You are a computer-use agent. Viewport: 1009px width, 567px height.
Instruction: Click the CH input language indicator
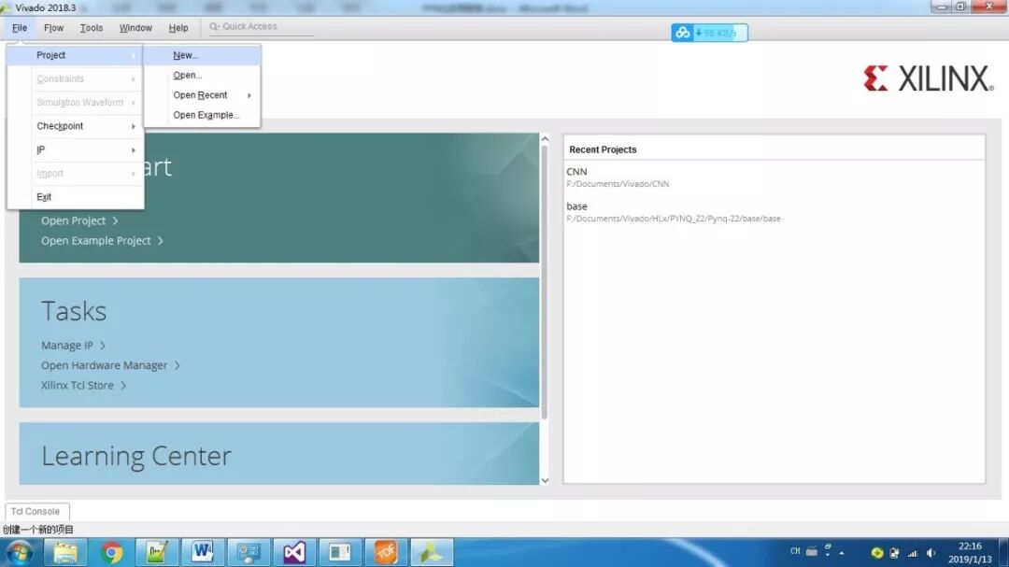(795, 551)
